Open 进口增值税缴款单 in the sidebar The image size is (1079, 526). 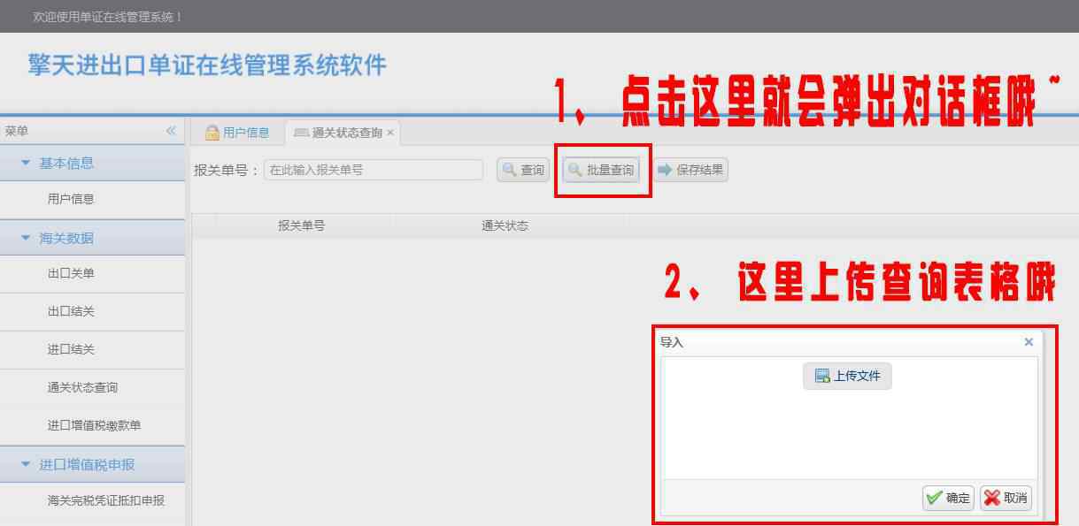(92, 425)
